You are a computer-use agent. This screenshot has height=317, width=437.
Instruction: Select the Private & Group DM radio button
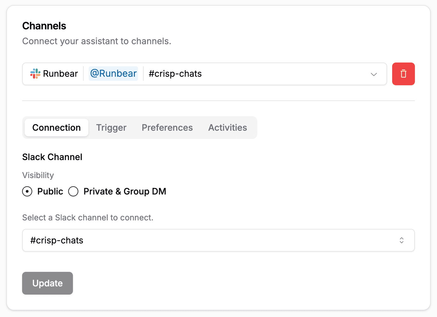73,191
